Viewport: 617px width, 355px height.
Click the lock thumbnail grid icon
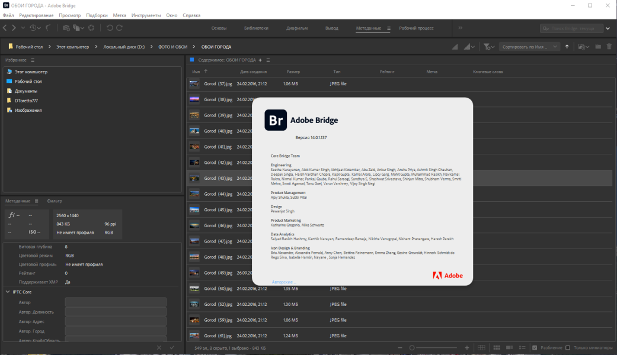tap(481, 347)
